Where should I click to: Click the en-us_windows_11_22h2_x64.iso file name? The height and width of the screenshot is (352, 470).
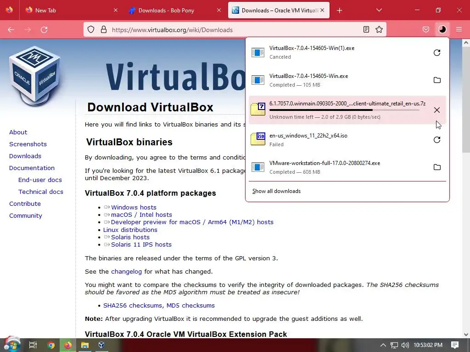[308, 136]
